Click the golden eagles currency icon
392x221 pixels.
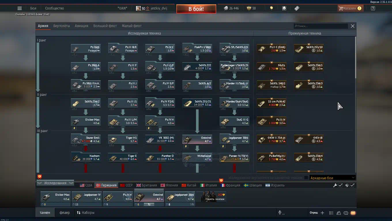pyautogui.click(x=249, y=8)
